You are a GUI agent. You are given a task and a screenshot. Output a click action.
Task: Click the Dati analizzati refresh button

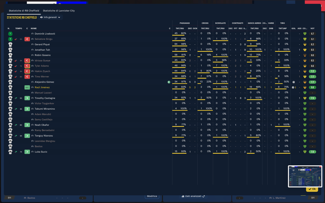pos(193,196)
